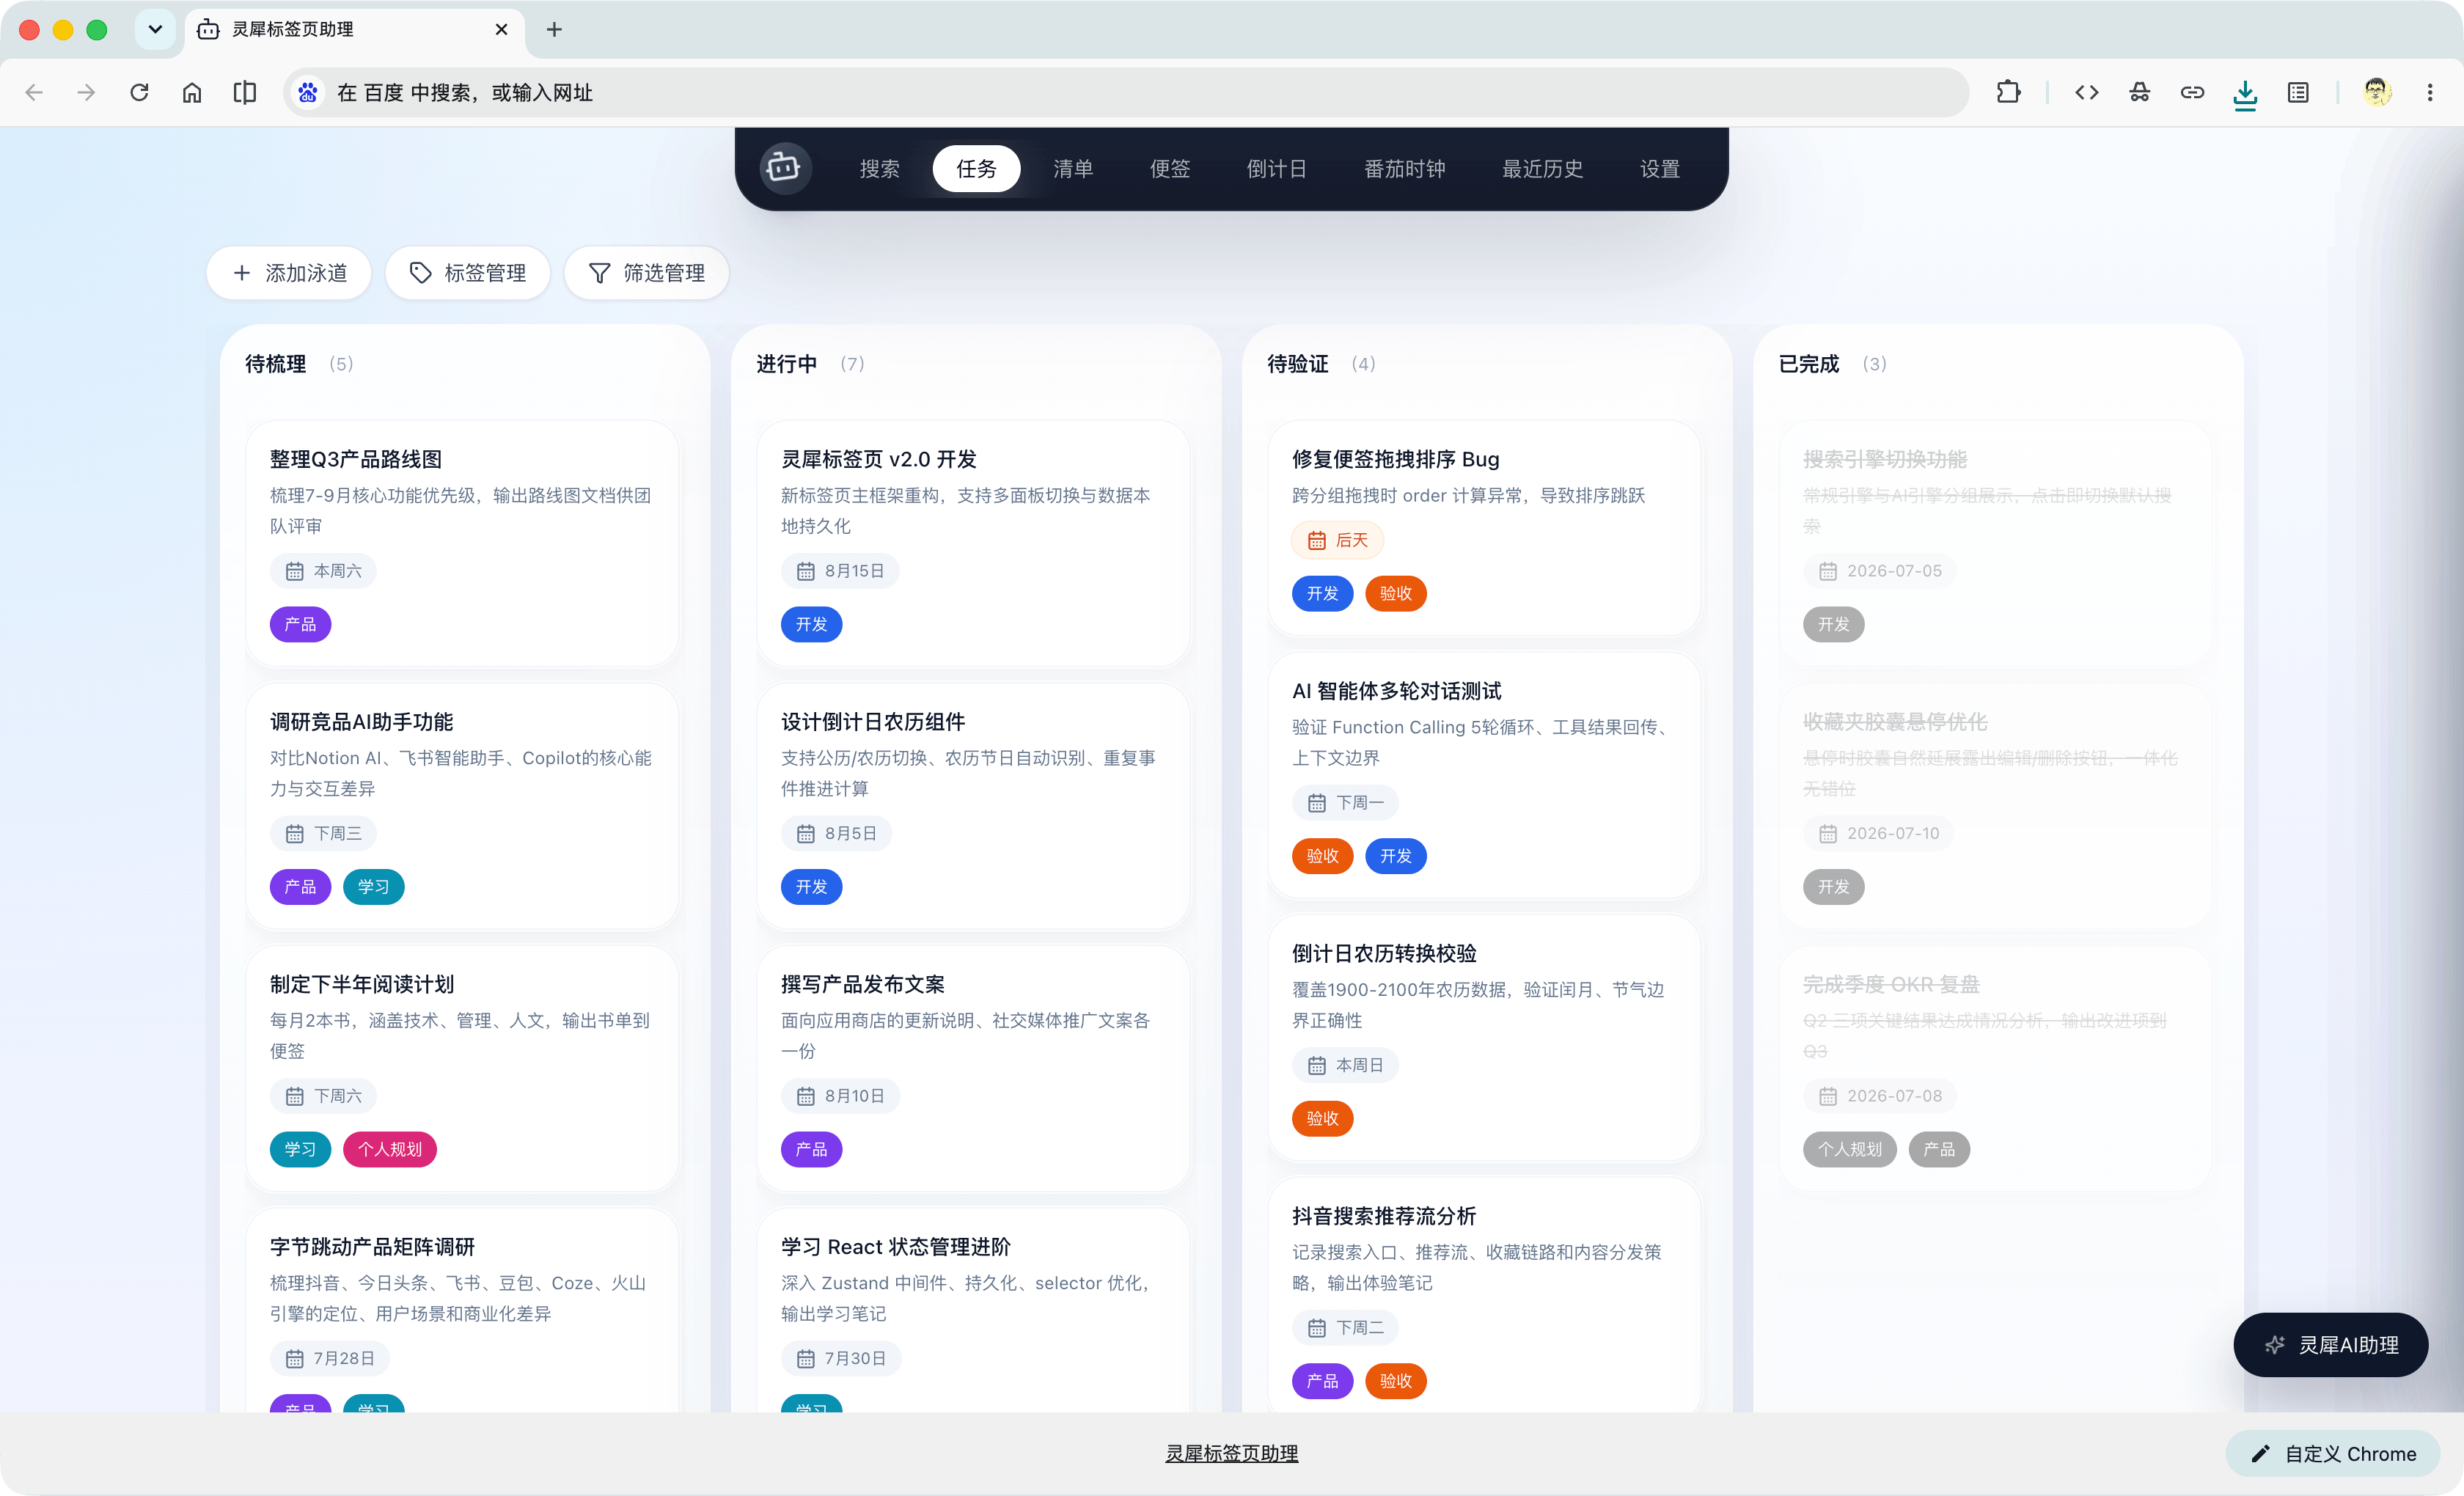Click the 产品 tag on 整理Q3产品路线图
Image resolution: width=2464 pixels, height=1496 pixels.
tap(300, 624)
